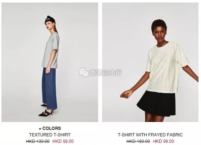Expand the + COLORS options

(50, 128)
